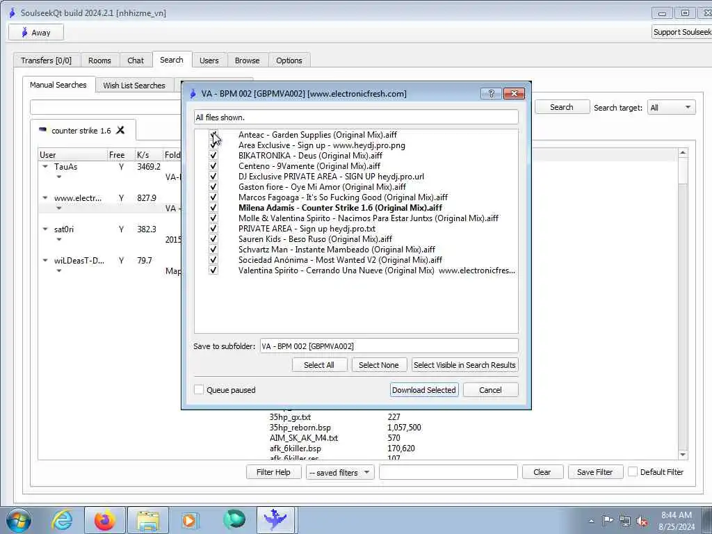Open File Explorer from the taskbar
712x534 pixels.
click(148, 520)
